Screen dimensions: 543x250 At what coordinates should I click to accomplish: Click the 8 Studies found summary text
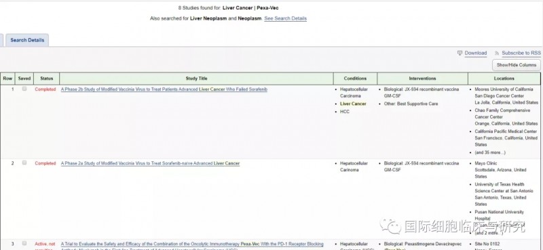[x=228, y=7]
